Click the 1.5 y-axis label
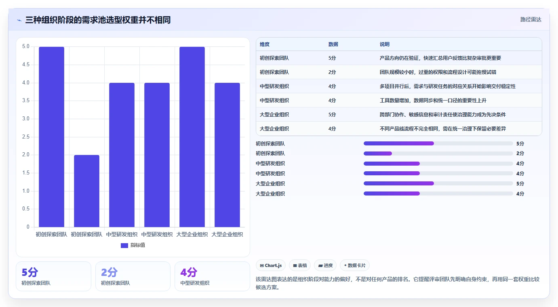Image resolution: width=558 pixels, height=307 pixels. tap(26, 173)
